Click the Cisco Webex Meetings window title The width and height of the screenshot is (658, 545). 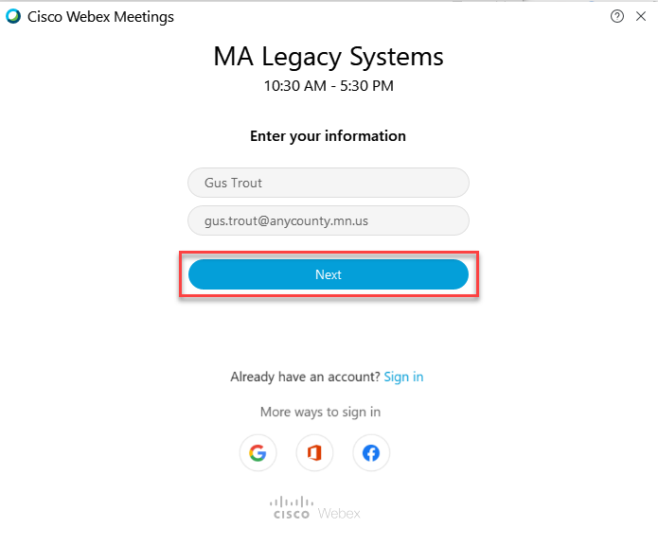(101, 16)
